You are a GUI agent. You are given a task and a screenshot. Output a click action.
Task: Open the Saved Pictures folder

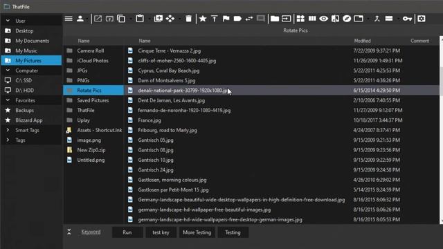click(x=93, y=100)
